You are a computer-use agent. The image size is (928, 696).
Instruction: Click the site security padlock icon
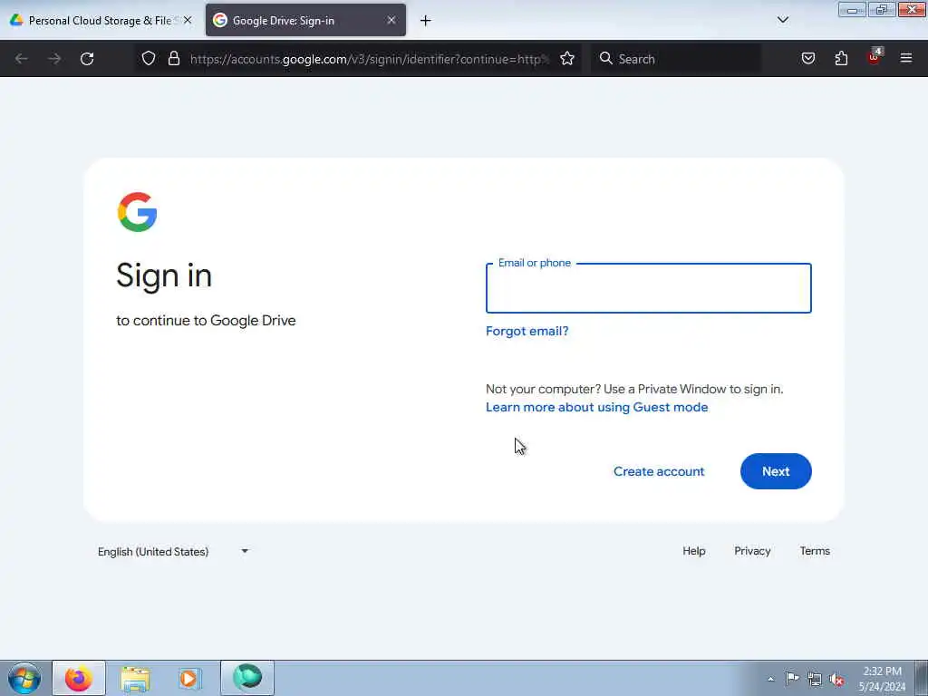pyautogui.click(x=173, y=58)
